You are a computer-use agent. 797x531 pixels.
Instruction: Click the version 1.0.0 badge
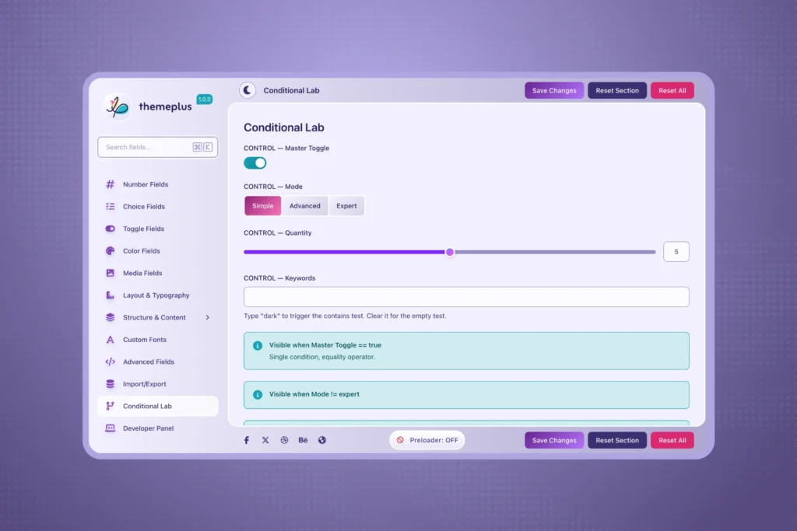(205, 100)
